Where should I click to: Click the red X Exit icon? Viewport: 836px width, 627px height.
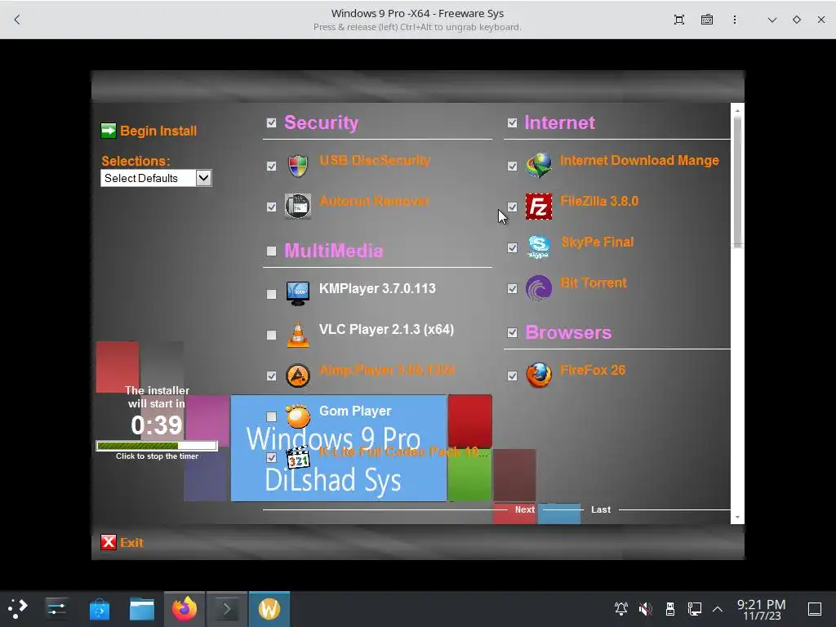pos(109,542)
